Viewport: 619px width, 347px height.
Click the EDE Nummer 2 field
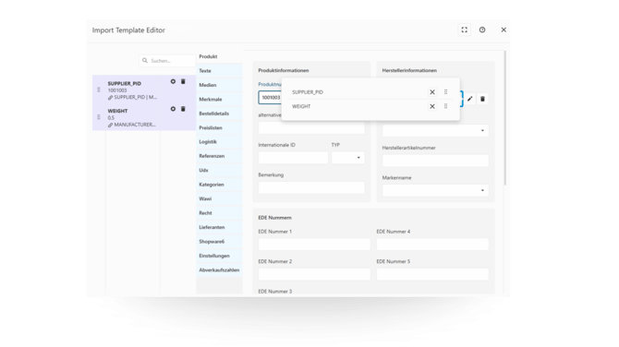pos(314,274)
